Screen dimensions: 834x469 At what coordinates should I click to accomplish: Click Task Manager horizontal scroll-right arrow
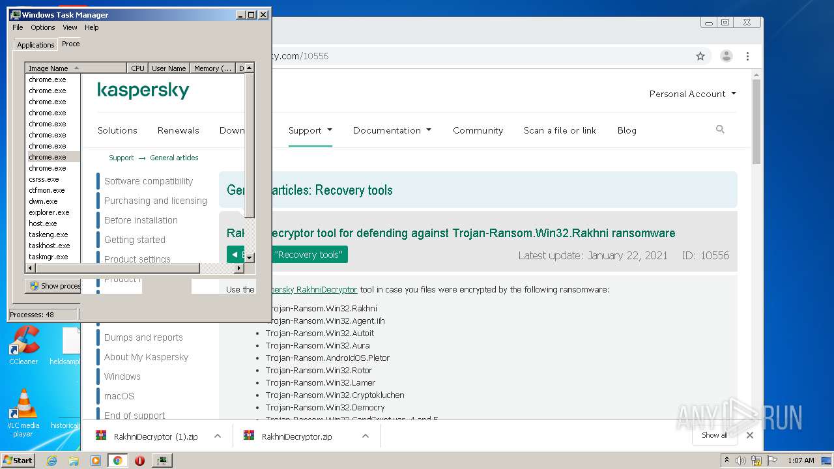click(239, 268)
